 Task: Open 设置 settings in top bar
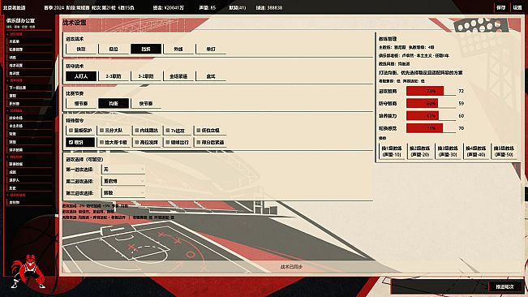517,7
